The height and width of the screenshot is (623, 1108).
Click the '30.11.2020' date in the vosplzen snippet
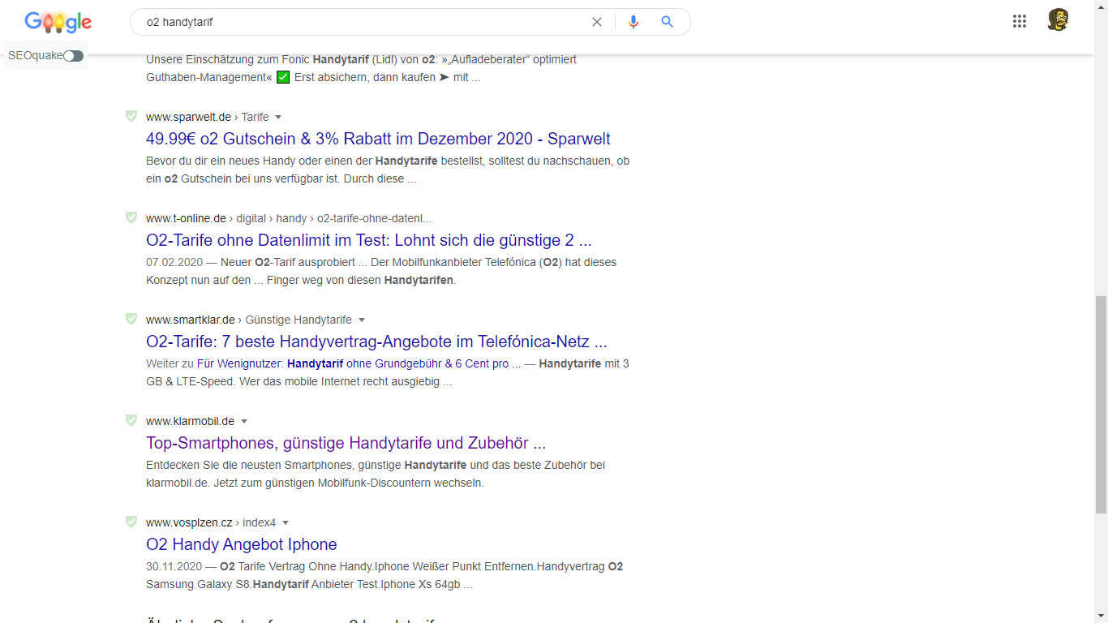[x=174, y=566]
